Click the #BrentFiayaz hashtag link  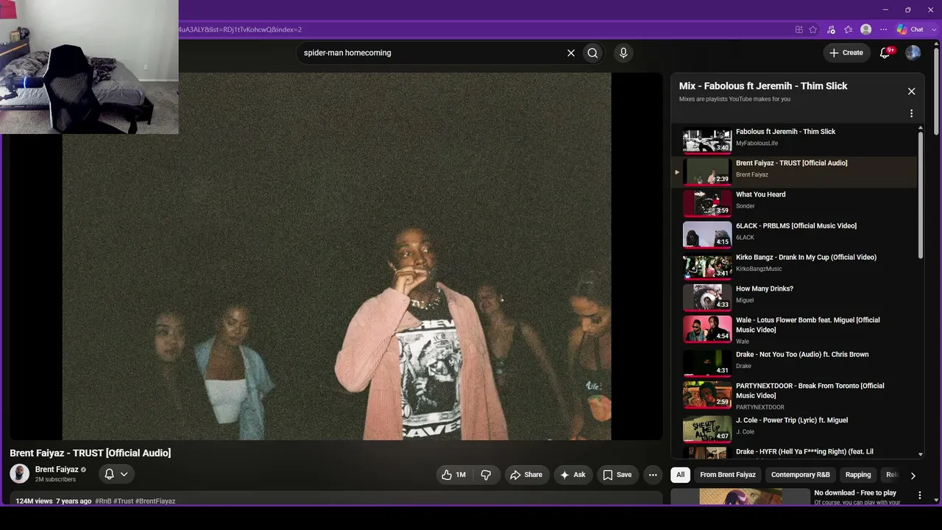(155, 501)
